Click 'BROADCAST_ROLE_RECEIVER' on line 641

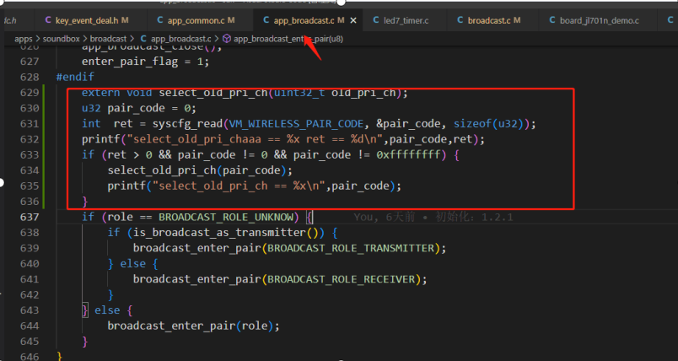[x=342, y=279]
